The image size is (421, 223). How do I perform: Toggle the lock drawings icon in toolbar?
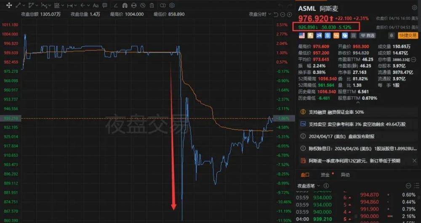pos(134,5)
